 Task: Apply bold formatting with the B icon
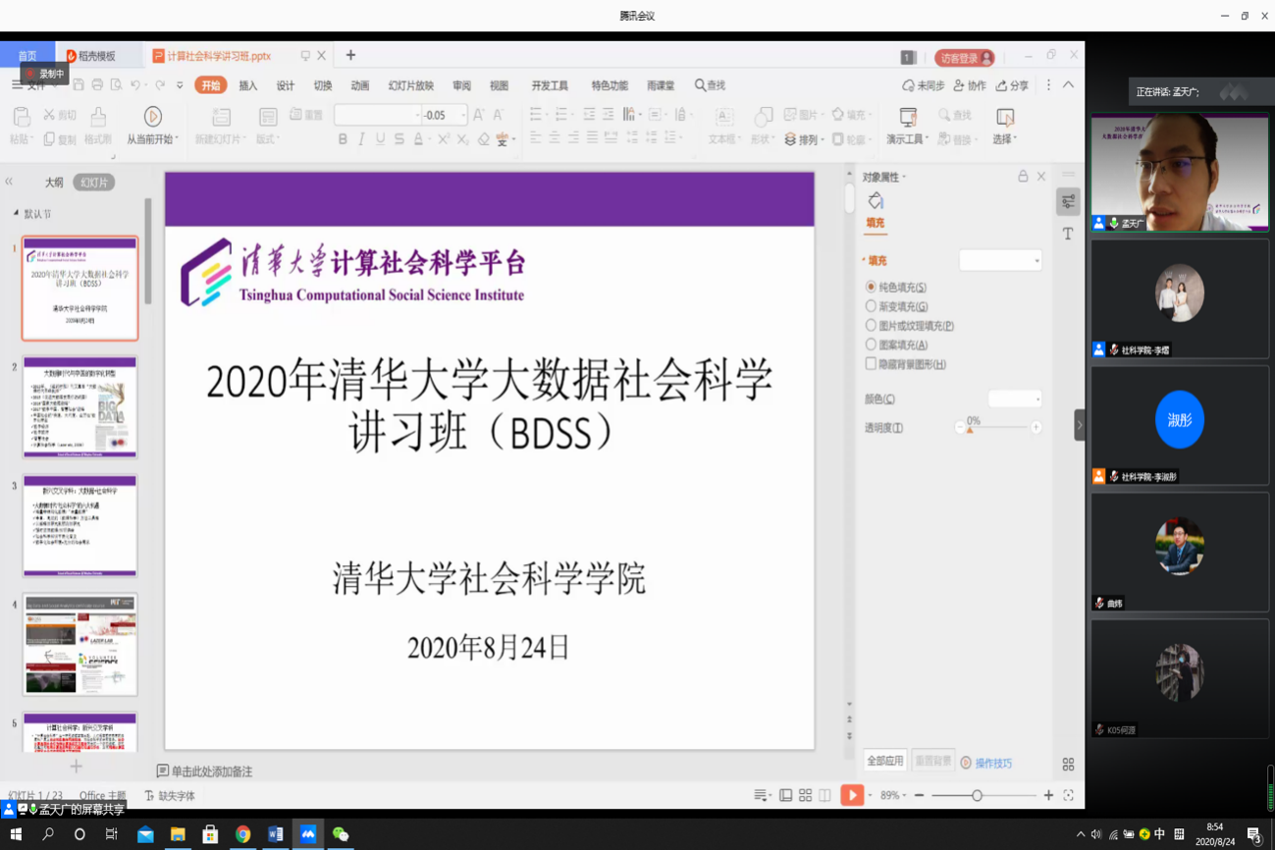pos(342,140)
